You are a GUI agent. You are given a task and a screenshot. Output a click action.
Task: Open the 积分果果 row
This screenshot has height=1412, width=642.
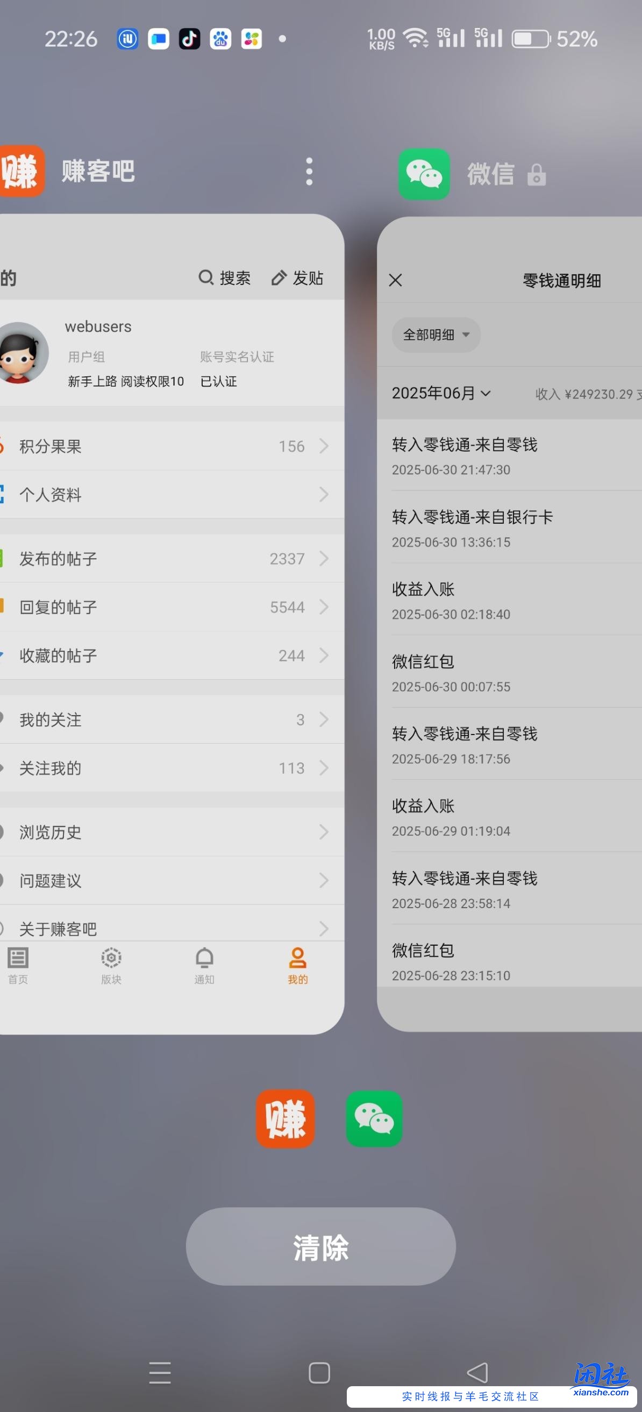[172, 446]
